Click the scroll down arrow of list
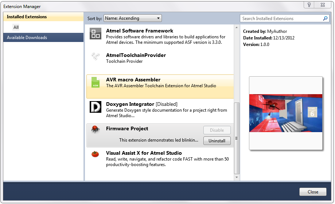This screenshot has width=335, height=204. point(237,177)
